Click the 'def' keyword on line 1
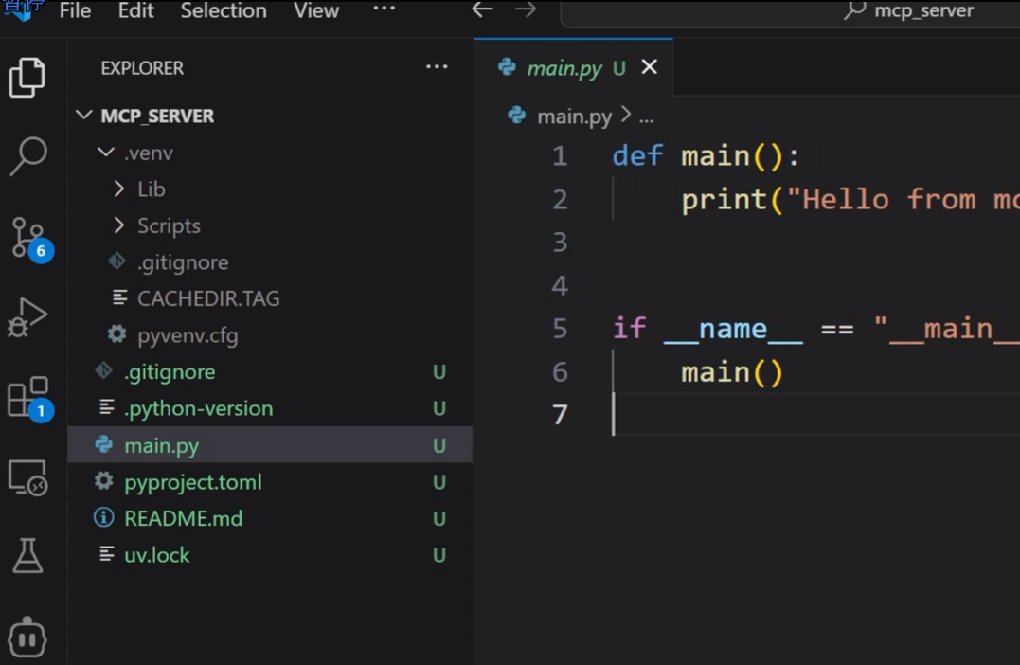 [637, 156]
